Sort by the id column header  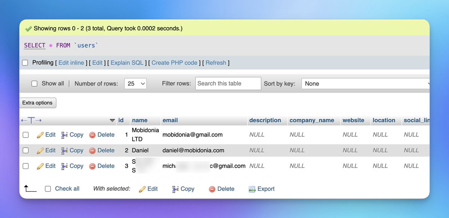(121, 120)
